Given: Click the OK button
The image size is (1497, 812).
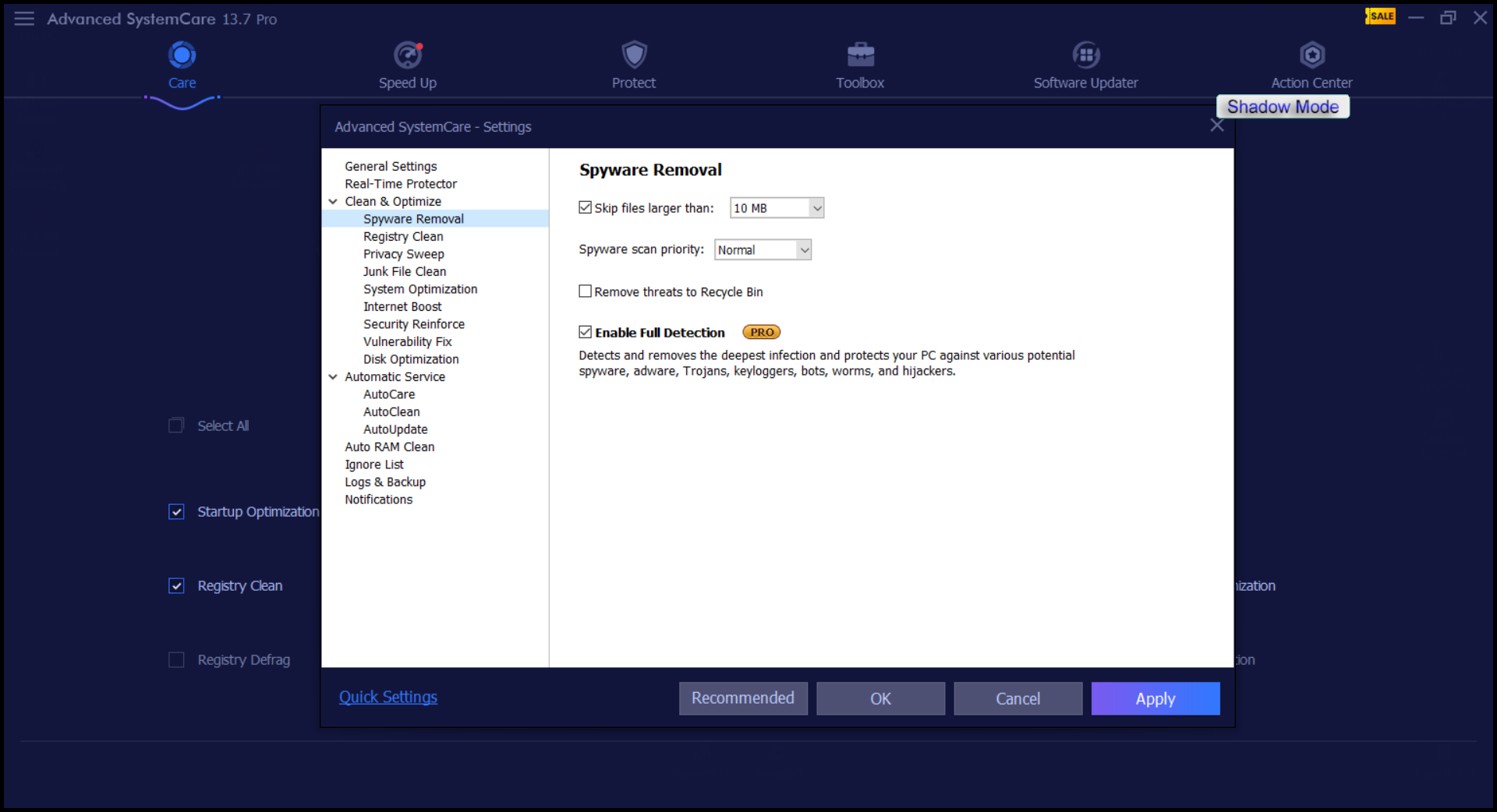Looking at the screenshot, I should tap(880, 698).
